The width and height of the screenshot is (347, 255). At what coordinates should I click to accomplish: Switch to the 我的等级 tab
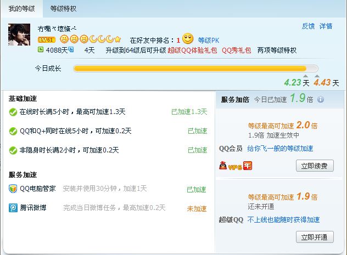22,9
